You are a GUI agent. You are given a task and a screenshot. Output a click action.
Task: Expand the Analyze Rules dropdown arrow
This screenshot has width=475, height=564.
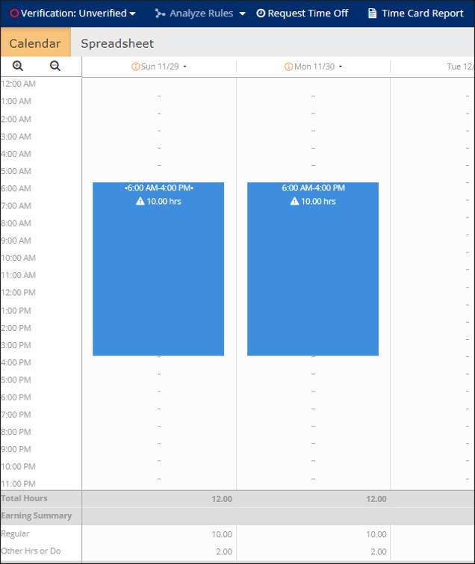(x=243, y=13)
